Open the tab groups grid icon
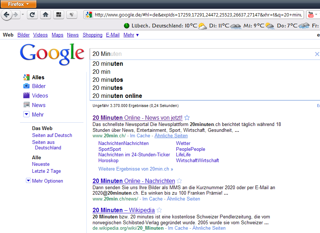Image resolution: width=320 pixels, height=233 pixels. 59,15
